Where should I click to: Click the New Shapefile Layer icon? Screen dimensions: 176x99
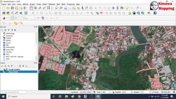(12, 13)
